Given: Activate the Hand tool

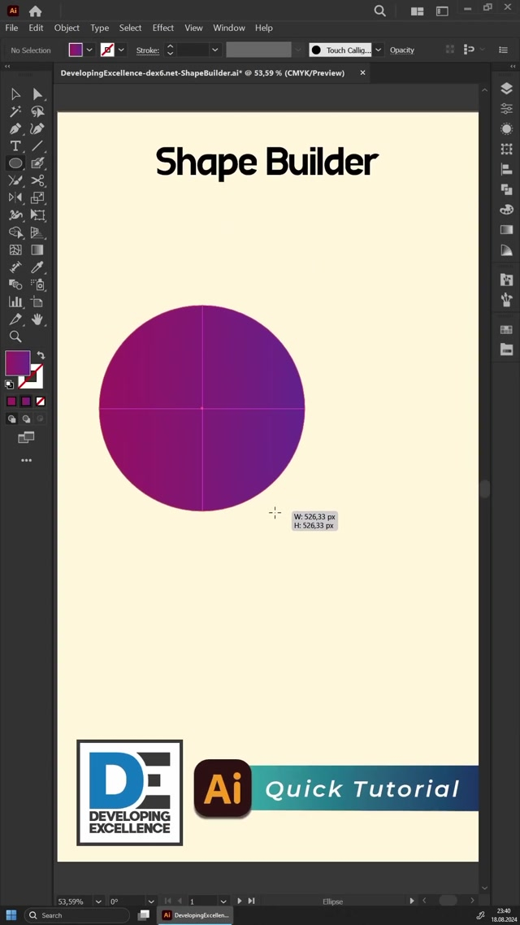Looking at the screenshot, I should [x=37, y=319].
